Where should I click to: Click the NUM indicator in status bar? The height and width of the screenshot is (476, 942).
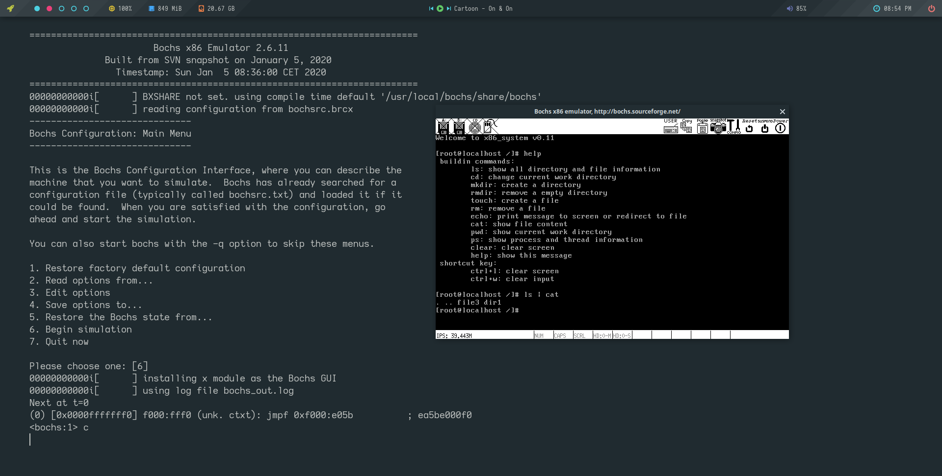[x=539, y=335]
